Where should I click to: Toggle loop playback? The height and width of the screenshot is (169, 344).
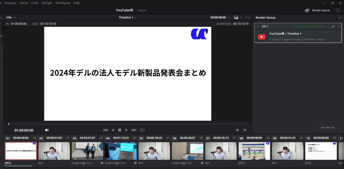click(142, 130)
